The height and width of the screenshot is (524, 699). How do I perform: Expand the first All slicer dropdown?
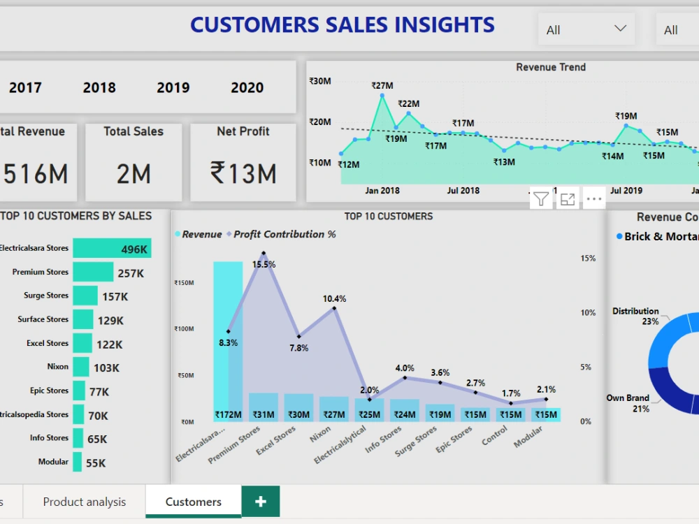coord(586,29)
